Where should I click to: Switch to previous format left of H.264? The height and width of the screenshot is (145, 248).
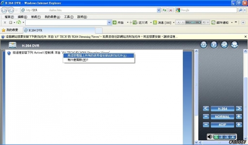click(206, 109)
